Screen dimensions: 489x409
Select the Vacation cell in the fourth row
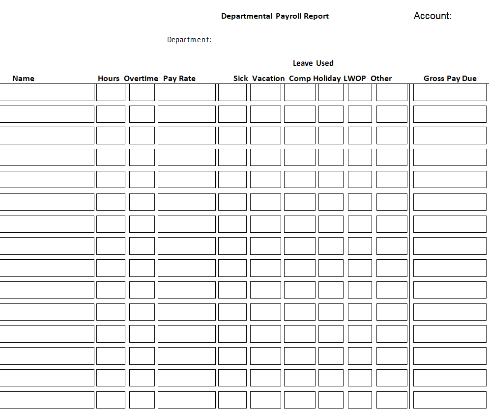[265, 157]
